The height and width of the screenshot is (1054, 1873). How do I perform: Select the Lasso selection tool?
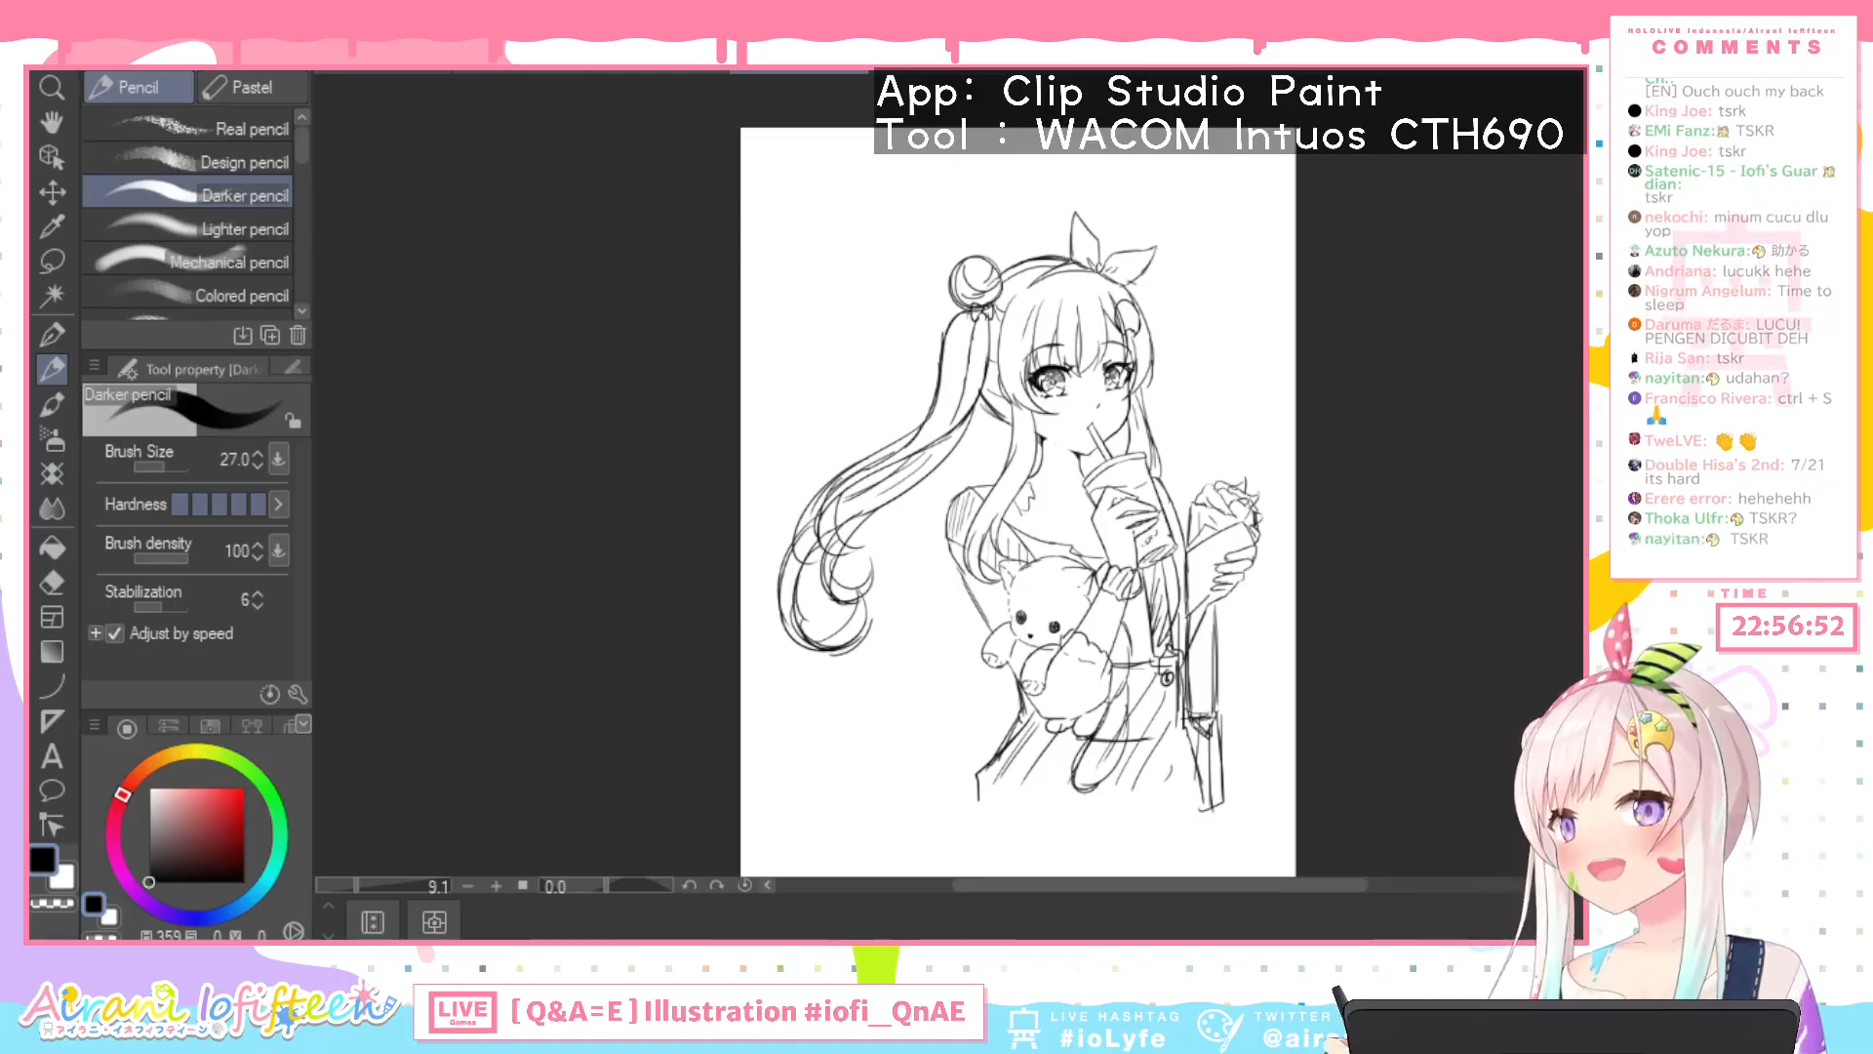pyautogui.click(x=52, y=261)
